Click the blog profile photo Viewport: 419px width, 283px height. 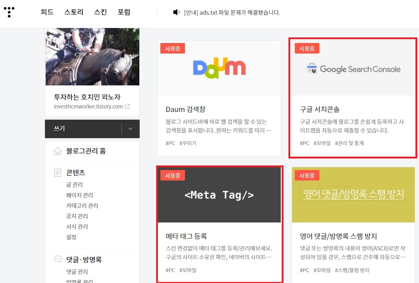point(92,56)
